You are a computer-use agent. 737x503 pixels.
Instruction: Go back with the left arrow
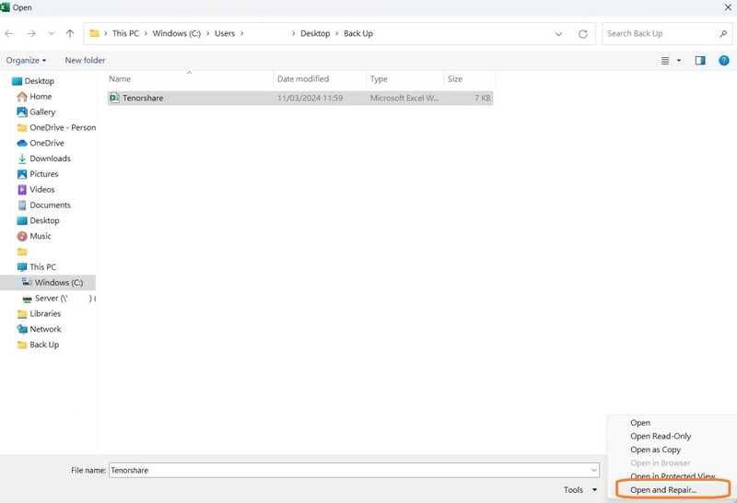pyautogui.click(x=9, y=33)
